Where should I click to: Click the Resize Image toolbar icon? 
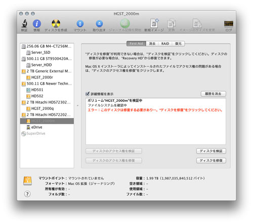pos(197,23)
